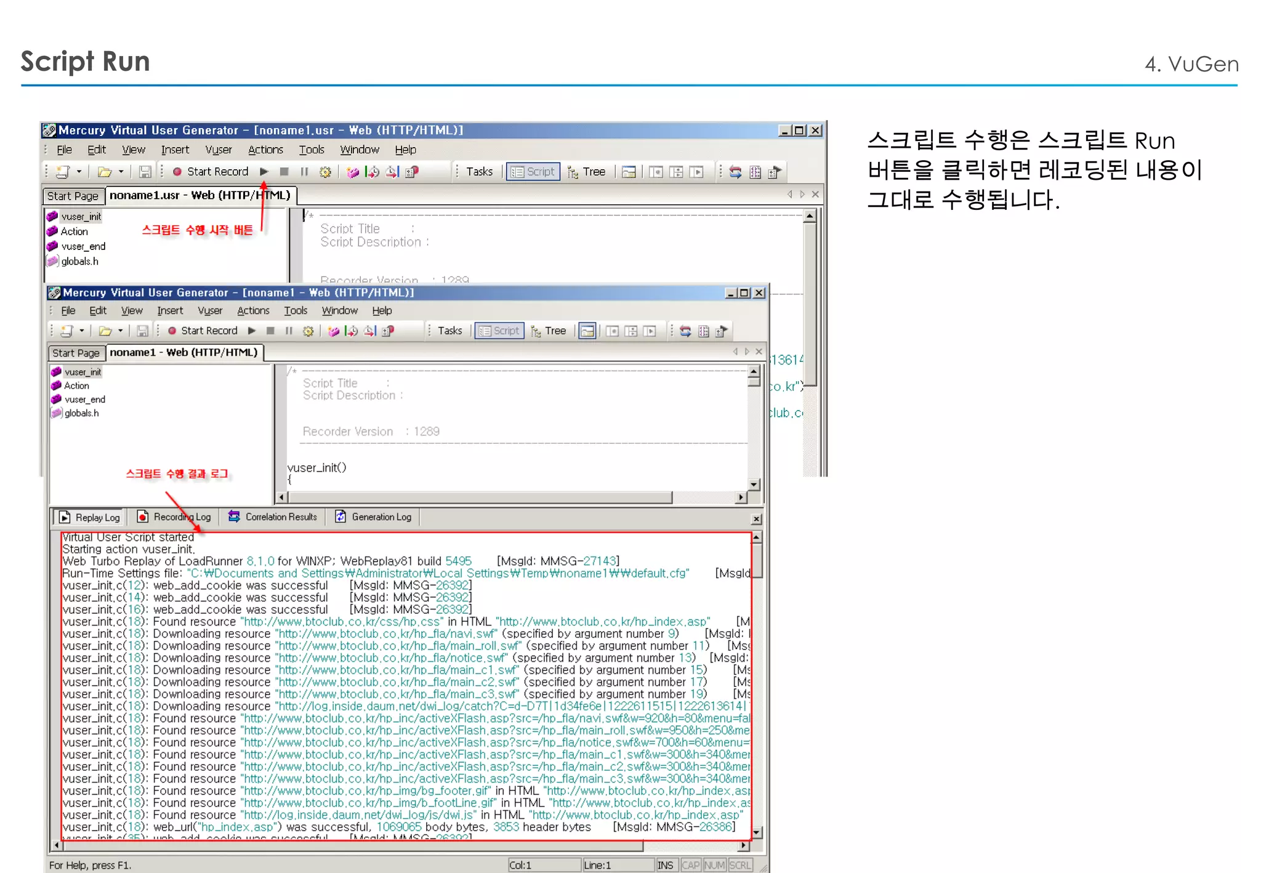Open the Actions menu in noname1.usr window
Viewport: 1261px width, 873px height.
[x=265, y=150]
